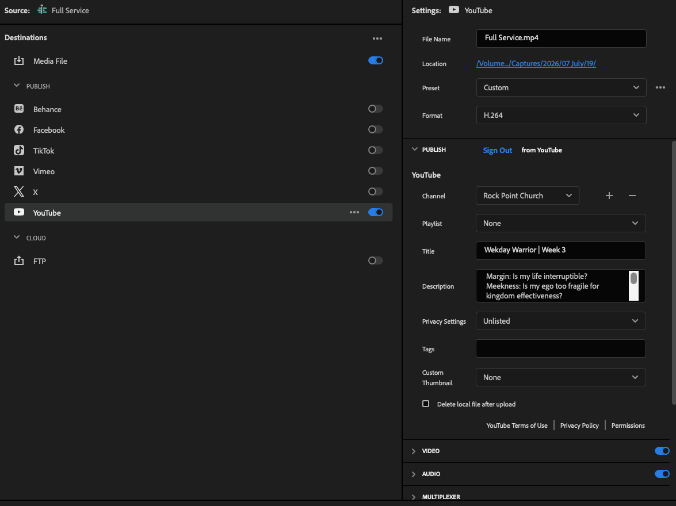The image size is (676, 506).
Task: Open Destinations more options ellipsis
Action: click(377, 39)
